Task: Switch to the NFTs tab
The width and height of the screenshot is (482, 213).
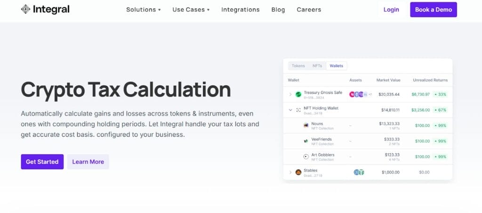Action: click(317, 66)
